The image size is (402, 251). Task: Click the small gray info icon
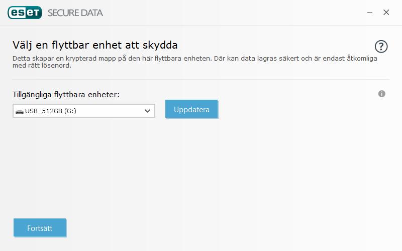[381, 94]
